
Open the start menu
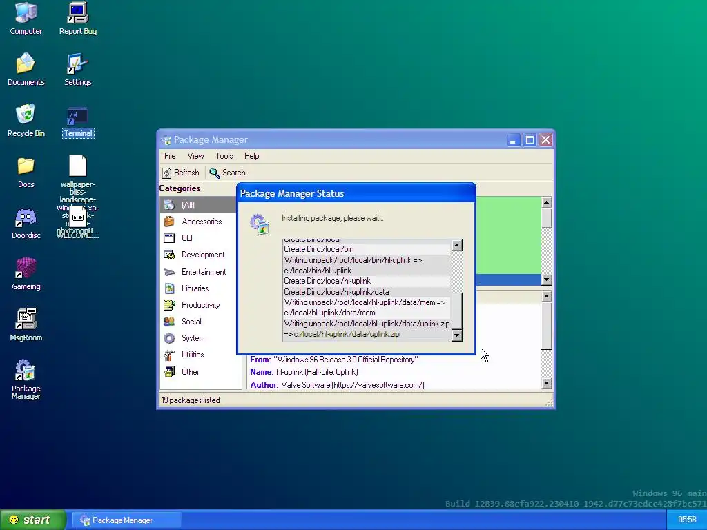pos(33,520)
